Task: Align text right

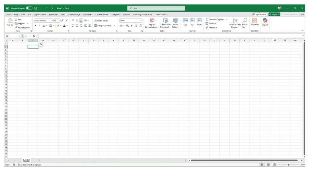Action: pyautogui.click(x=81, y=26)
